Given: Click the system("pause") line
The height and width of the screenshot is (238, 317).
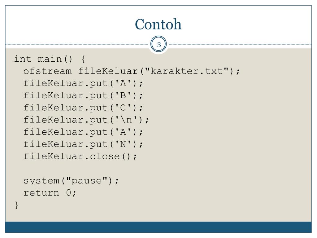Looking at the screenshot, I should pyautogui.click(x=71, y=181).
